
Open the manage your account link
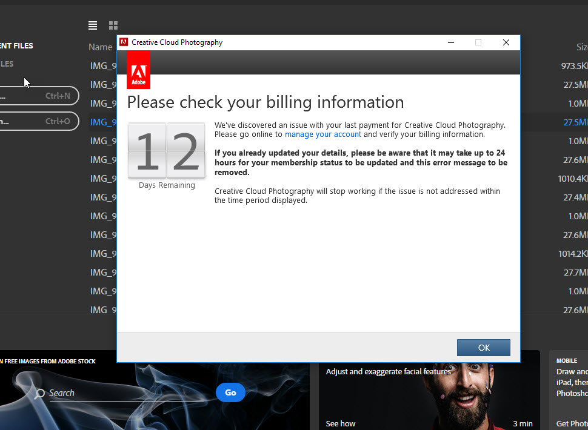pos(323,134)
